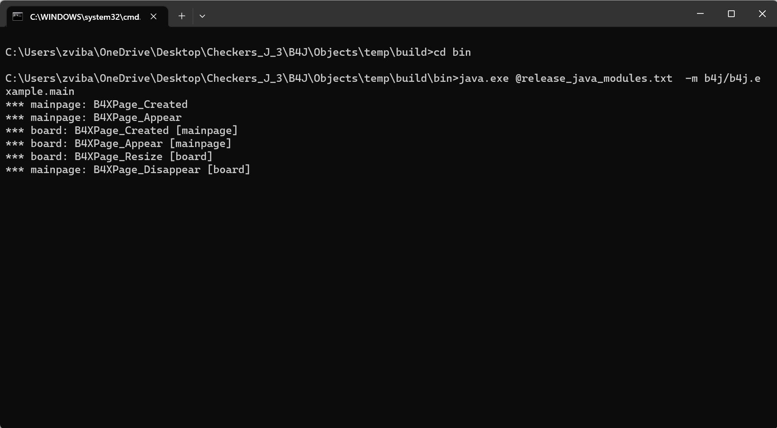Click the 'board: B4XPage_Appear [mainpage]' line
The image size is (777, 428).
coord(118,143)
